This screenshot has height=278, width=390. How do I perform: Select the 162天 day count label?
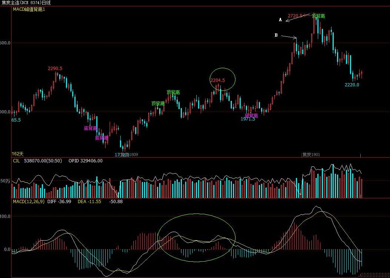17,153
